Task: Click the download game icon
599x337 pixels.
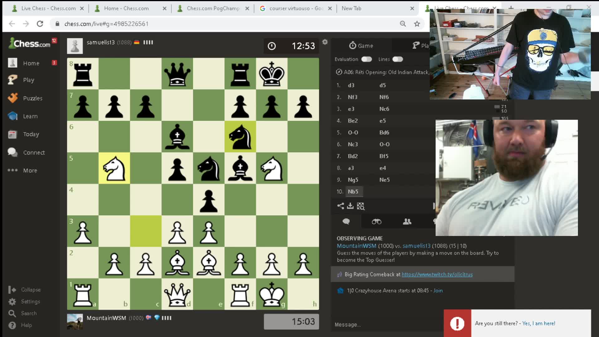Action: tap(350, 206)
